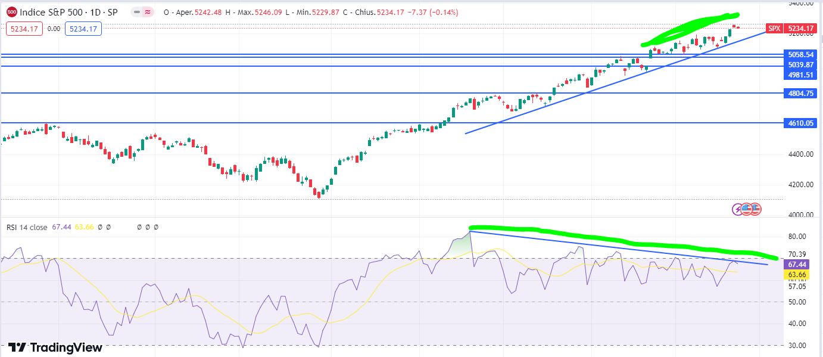
Task: Click the yellow 63.66 value in RSI legend
Action: pos(83,227)
